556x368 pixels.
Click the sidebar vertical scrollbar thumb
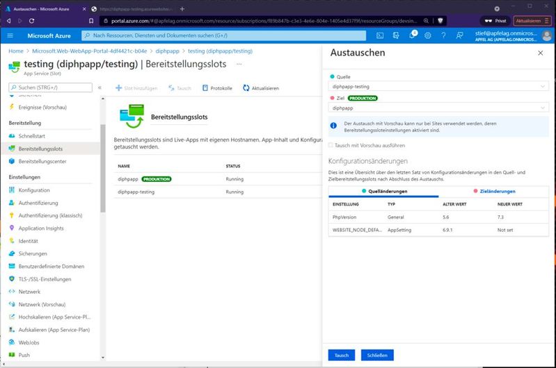pyautogui.click(x=103, y=168)
